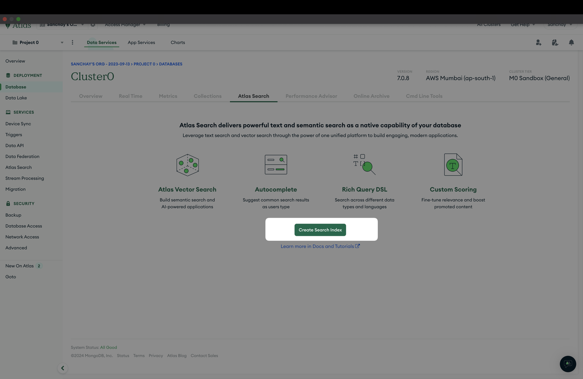Image resolution: width=583 pixels, height=379 pixels.
Task: Open Triggers in the sidebar
Action: (x=14, y=135)
